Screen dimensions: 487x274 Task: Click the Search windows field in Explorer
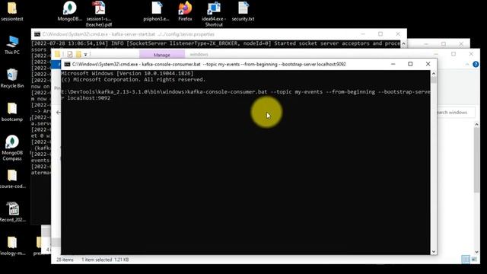[455, 113]
